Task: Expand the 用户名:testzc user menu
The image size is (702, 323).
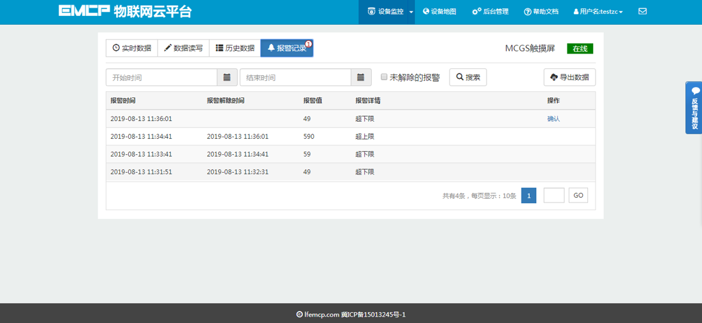Action: pyautogui.click(x=597, y=11)
